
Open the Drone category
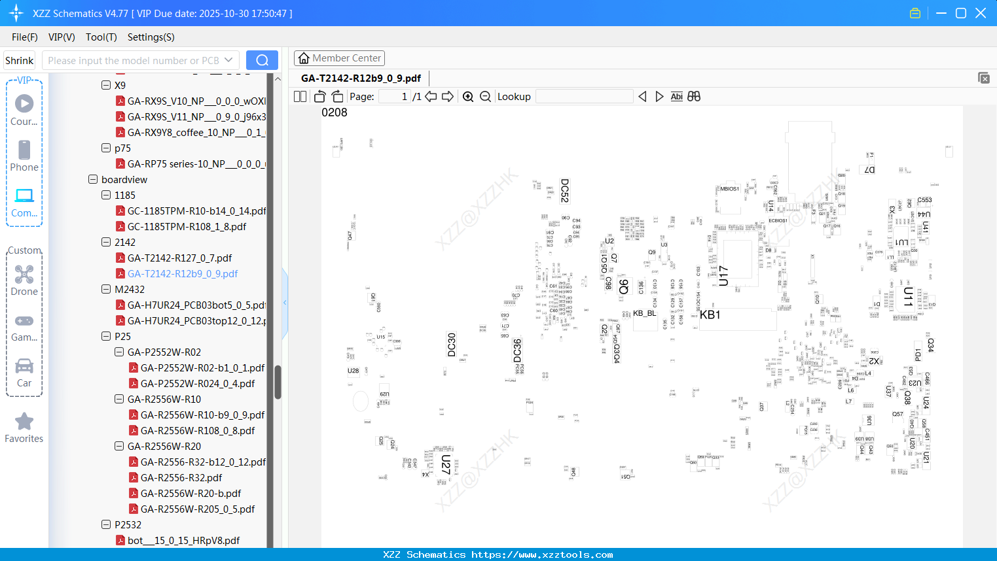coord(24,280)
